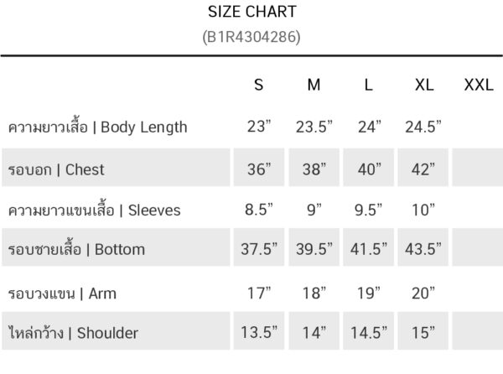Click the 13.5" shoulder value for S

coord(259,332)
